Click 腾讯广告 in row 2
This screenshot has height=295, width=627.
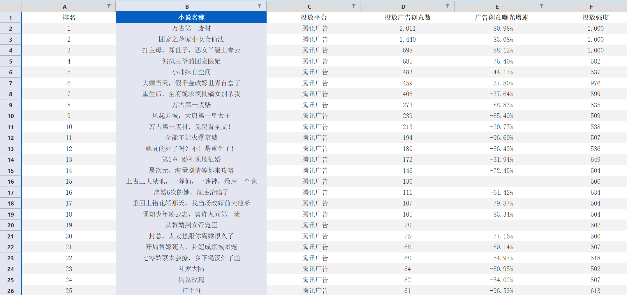click(315, 28)
